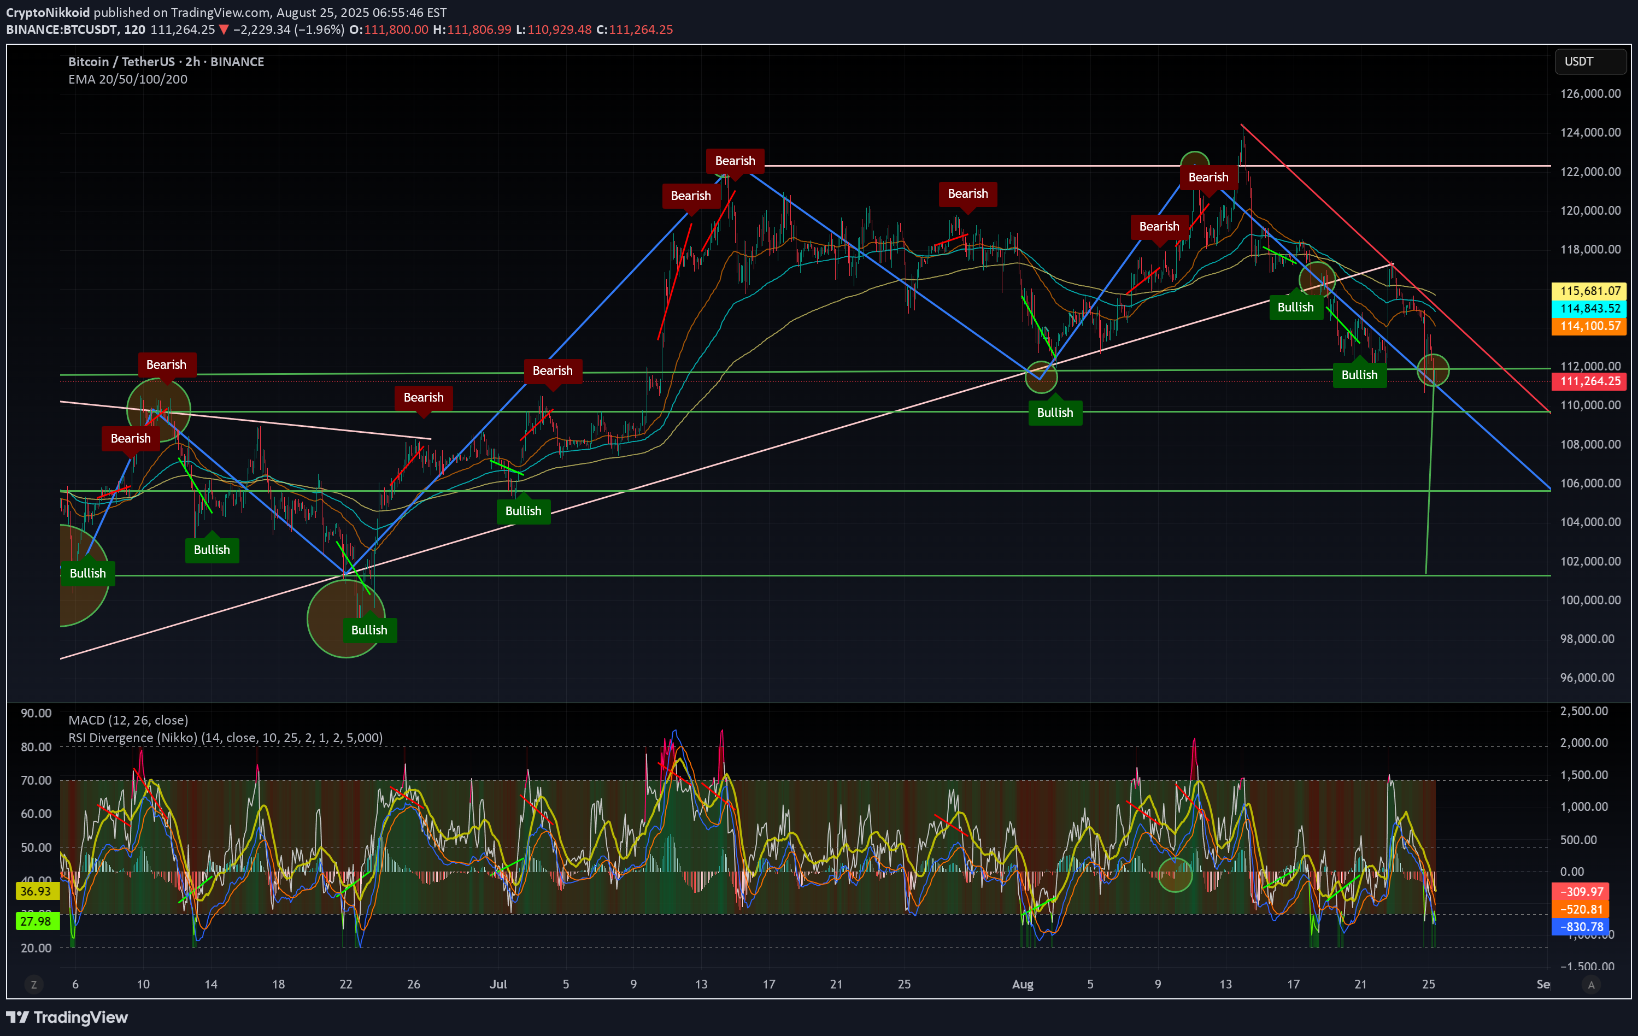Click the cyan 114,843.52 price label
1638x1036 pixels.
(x=1589, y=308)
